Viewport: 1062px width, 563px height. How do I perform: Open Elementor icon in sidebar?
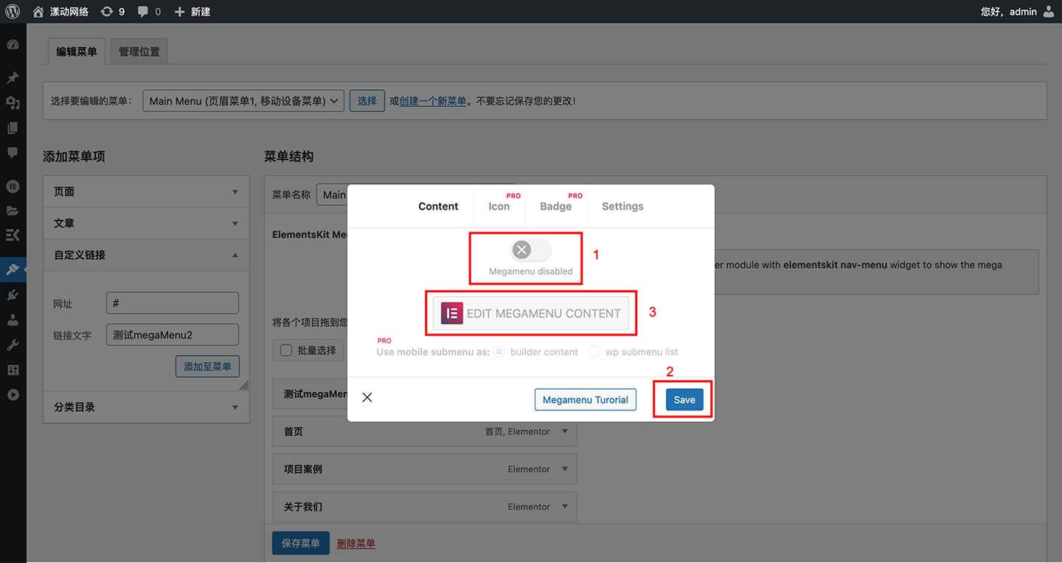click(13, 186)
